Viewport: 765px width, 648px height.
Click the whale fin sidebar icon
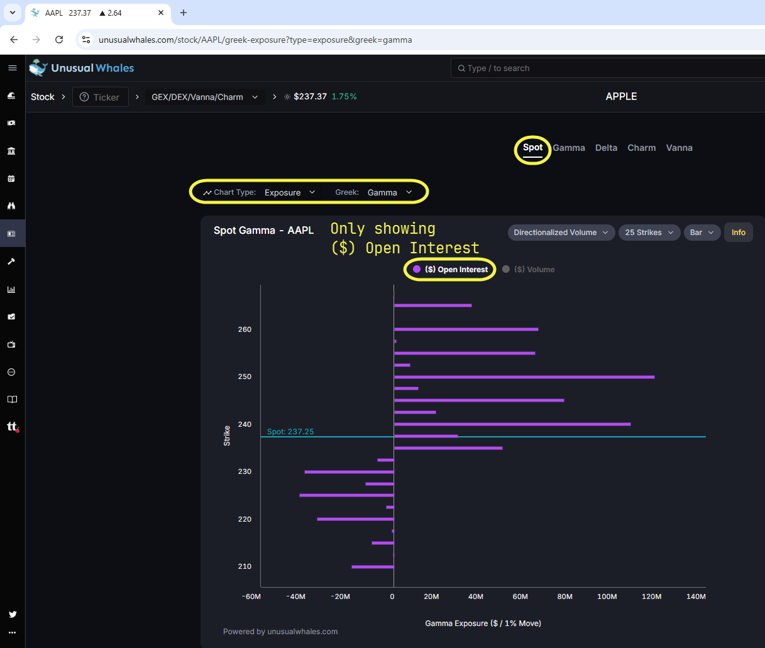click(11, 96)
